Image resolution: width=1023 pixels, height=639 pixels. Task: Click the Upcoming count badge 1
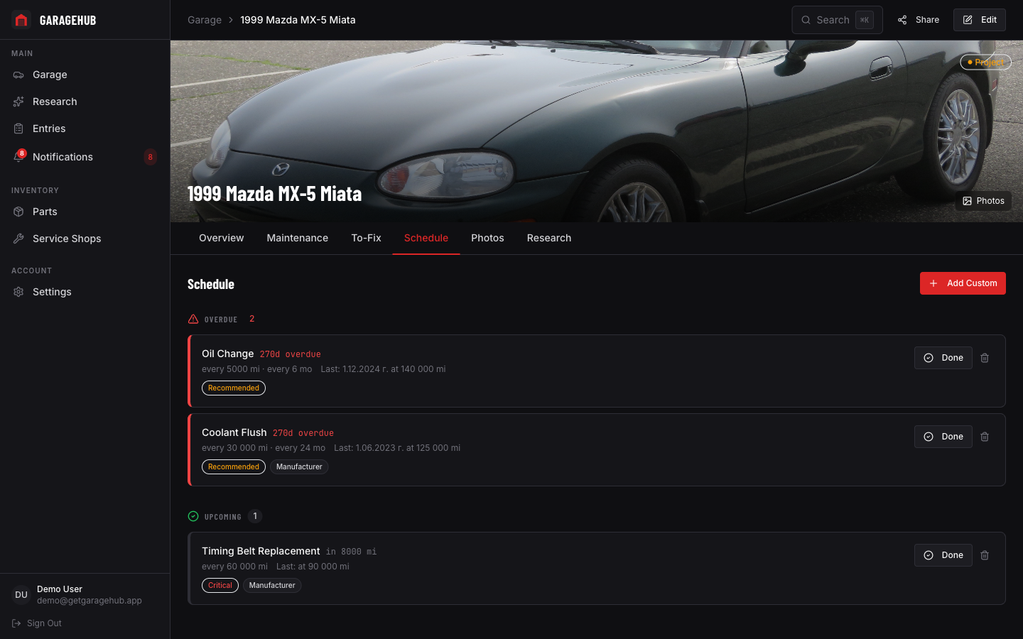coord(255,516)
